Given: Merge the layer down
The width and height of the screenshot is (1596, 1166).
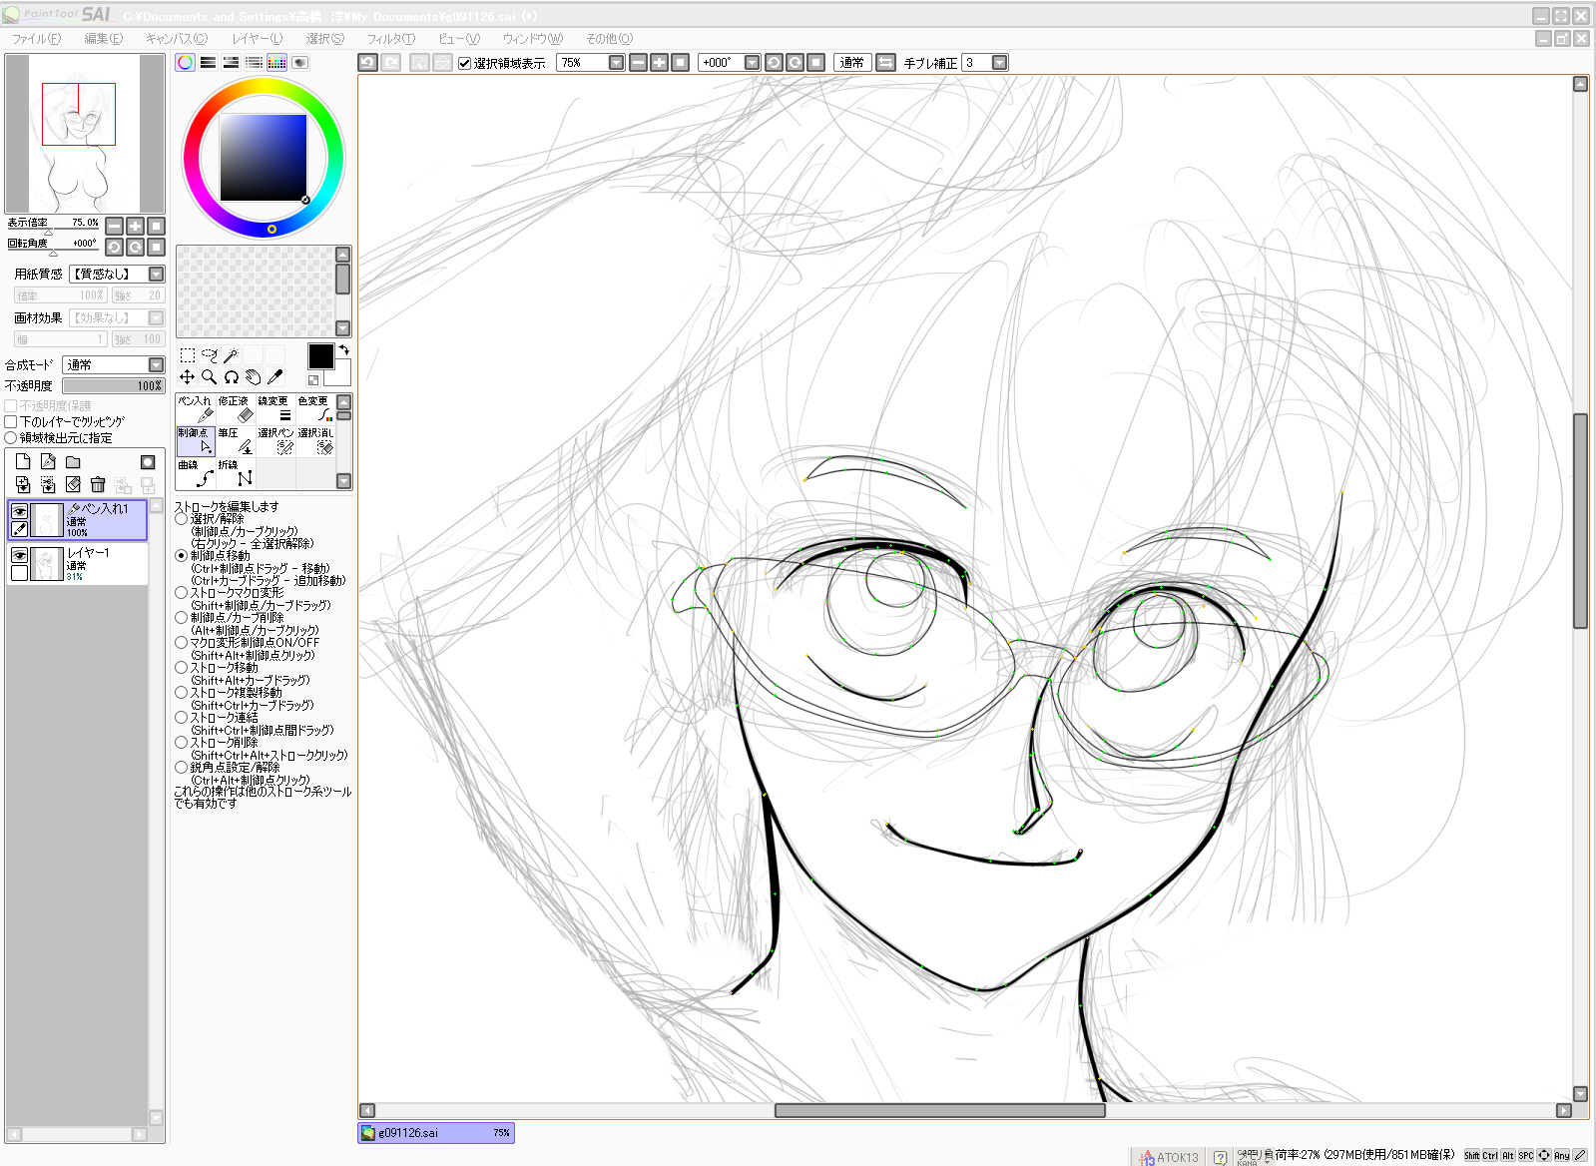Looking at the screenshot, I should (x=23, y=484).
